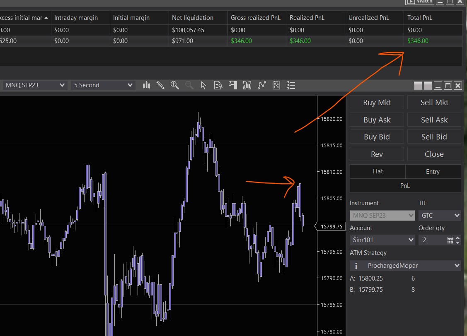The height and width of the screenshot is (336, 467).
Task: Choose the cursor pointer tool
Action: (203, 85)
